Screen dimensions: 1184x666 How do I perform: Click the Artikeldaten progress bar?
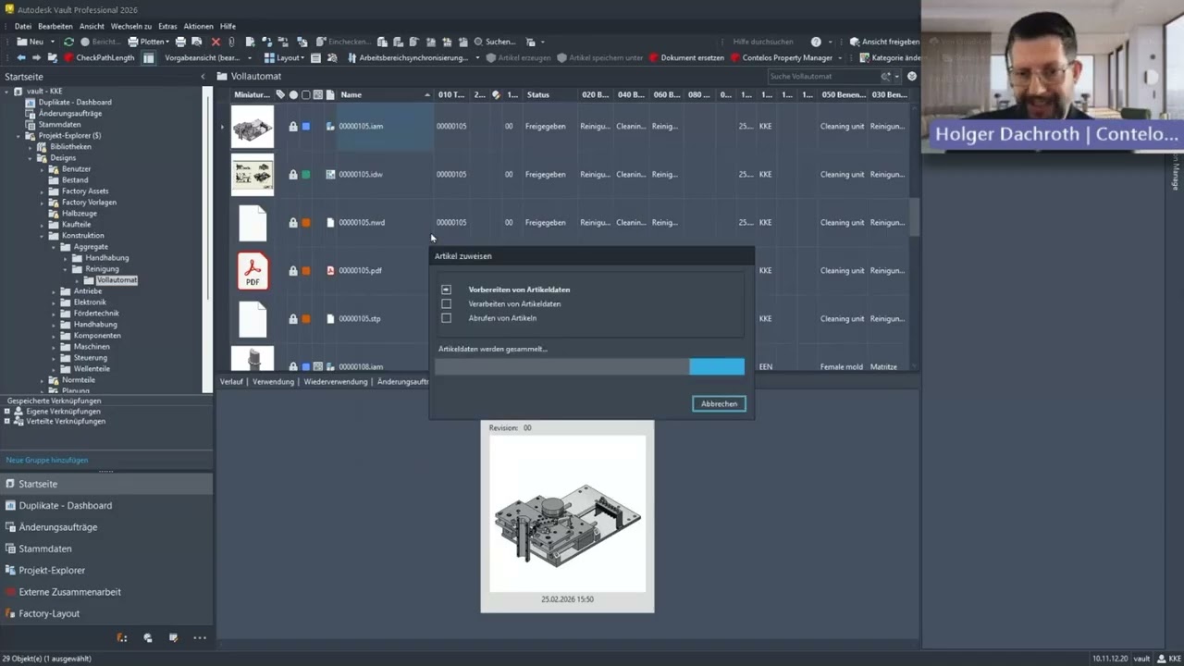click(589, 367)
